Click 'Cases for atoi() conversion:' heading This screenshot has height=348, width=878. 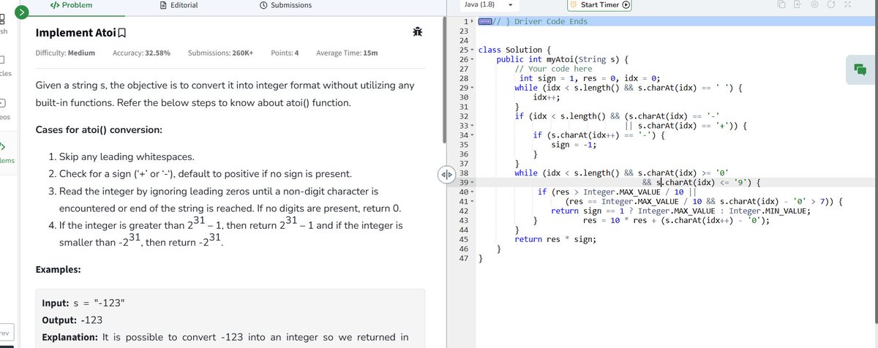(99, 130)
